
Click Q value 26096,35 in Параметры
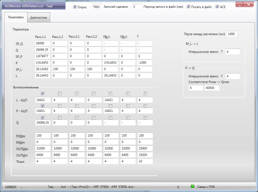click(43, 50)
